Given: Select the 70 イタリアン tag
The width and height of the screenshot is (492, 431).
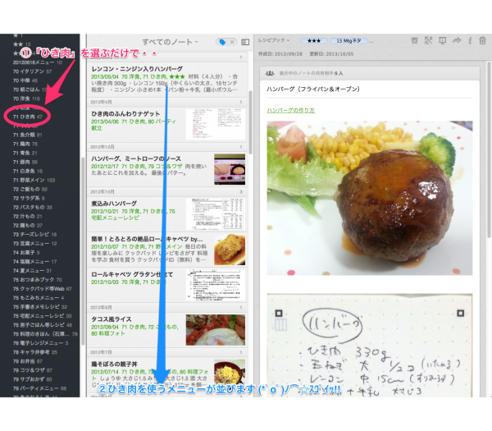Looking at the screenshot, I should 32,71.
